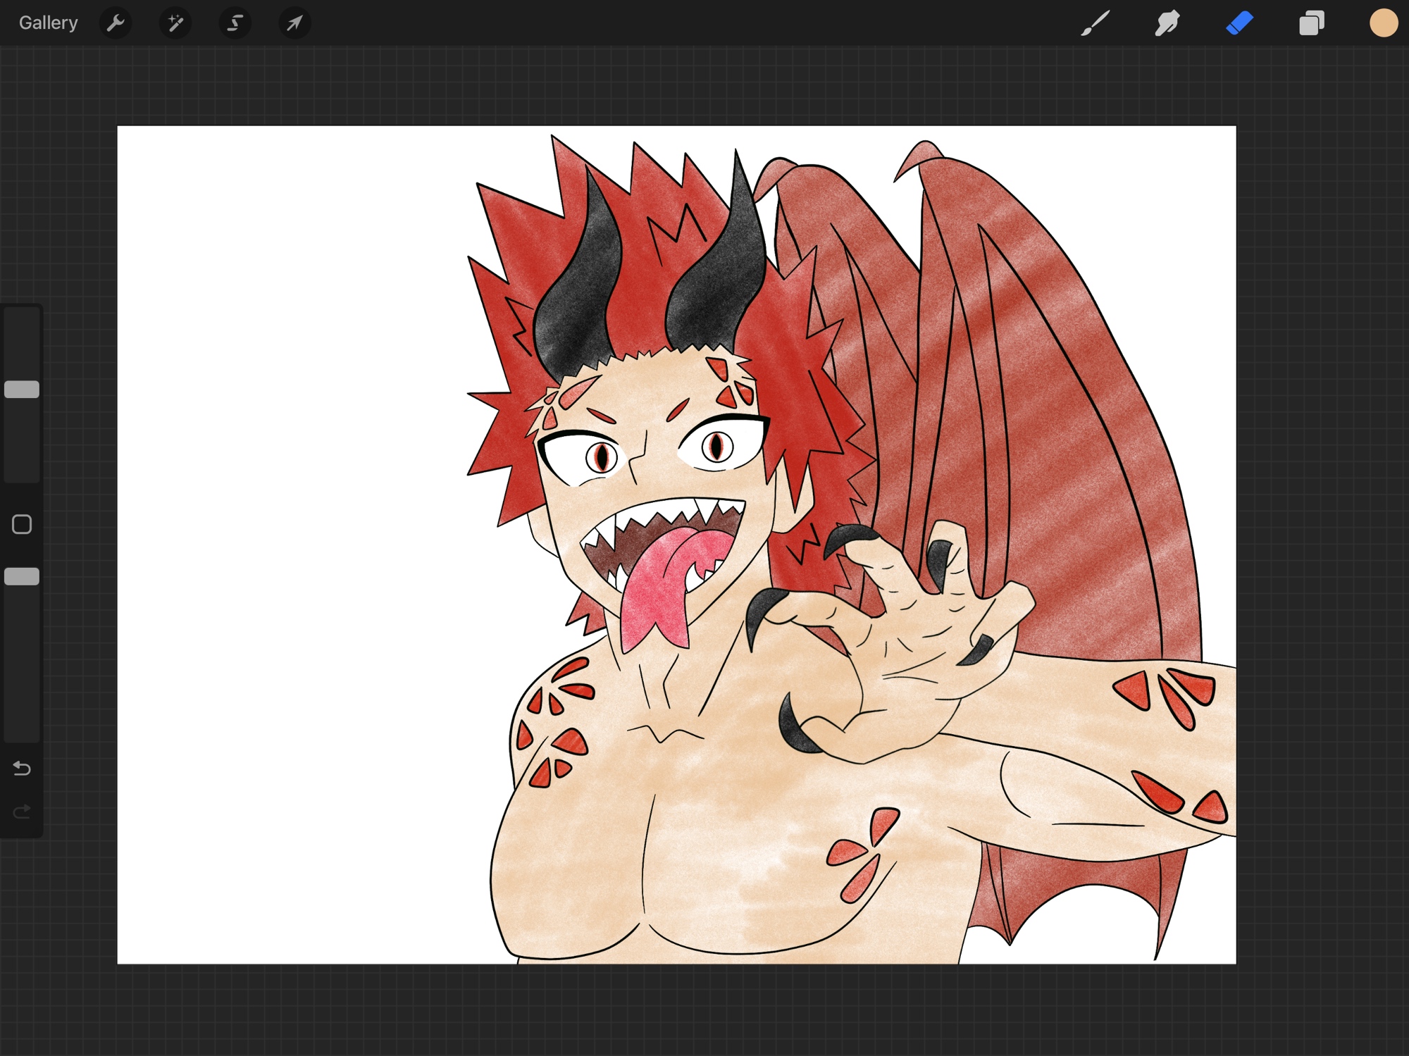
Task: Open the active color swatch picker
Action: click(1383, 23)
